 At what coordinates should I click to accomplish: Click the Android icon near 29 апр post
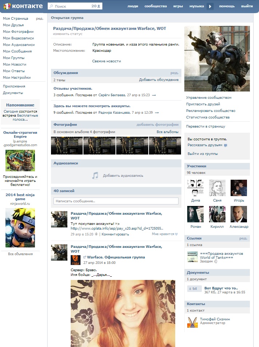click(x=96, y=234)
